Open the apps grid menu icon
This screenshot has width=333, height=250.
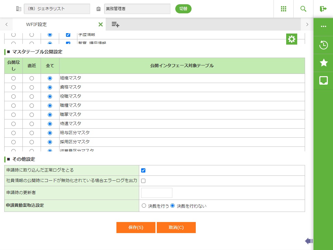tap(284, 9)
